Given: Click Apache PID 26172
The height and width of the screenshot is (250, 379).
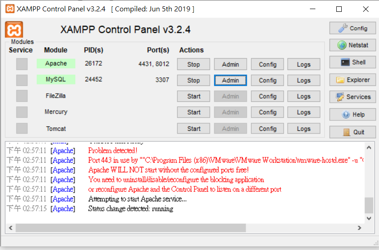Looking at the screenshot, I should (x=94, y=63).
